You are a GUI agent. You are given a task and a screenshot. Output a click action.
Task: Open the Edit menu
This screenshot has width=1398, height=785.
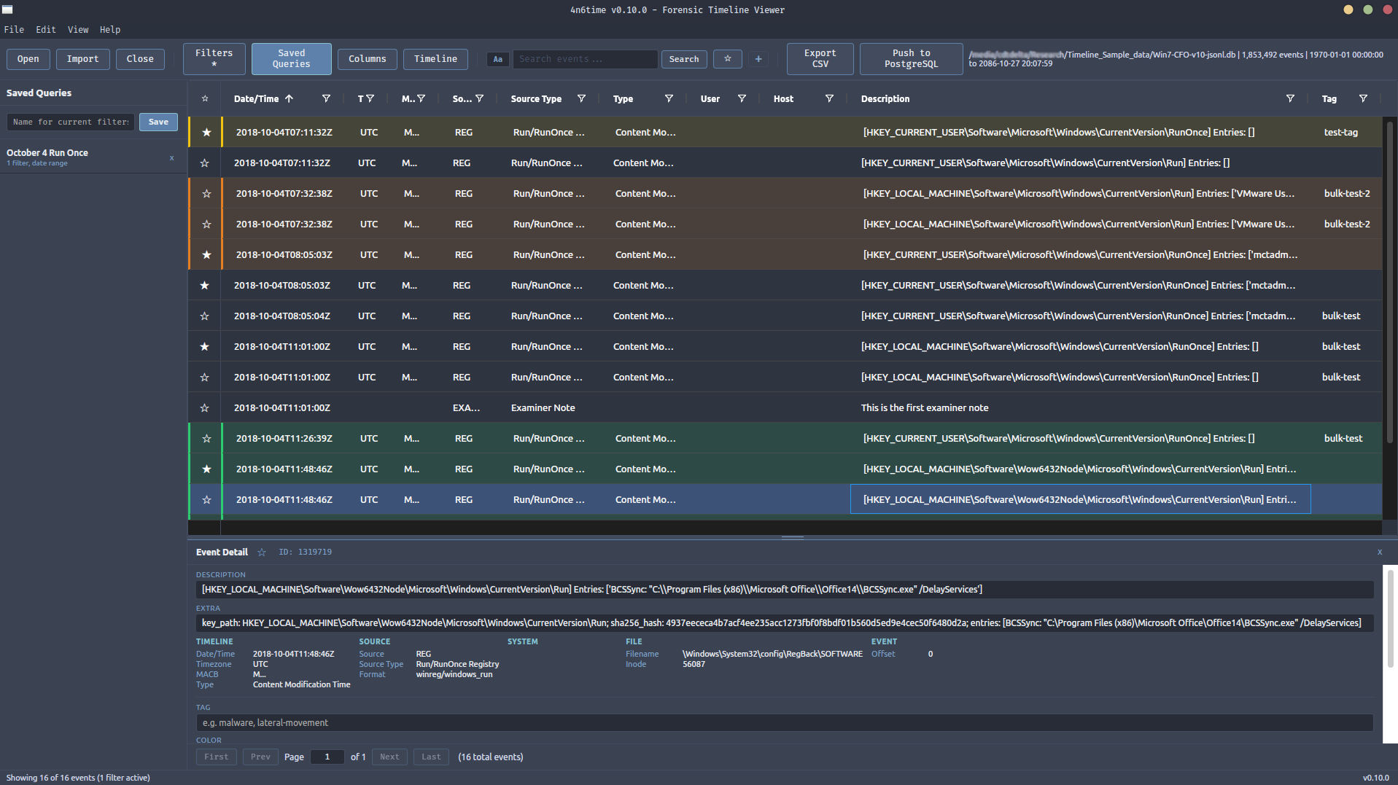point(46,30)
